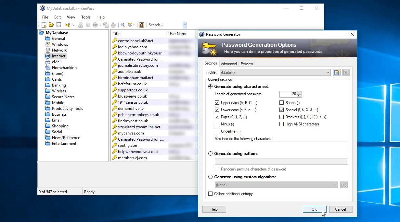The height and width of the screenshot is (222, 400).
Task: Click the toolbar Search box
Action: point(165,25)
